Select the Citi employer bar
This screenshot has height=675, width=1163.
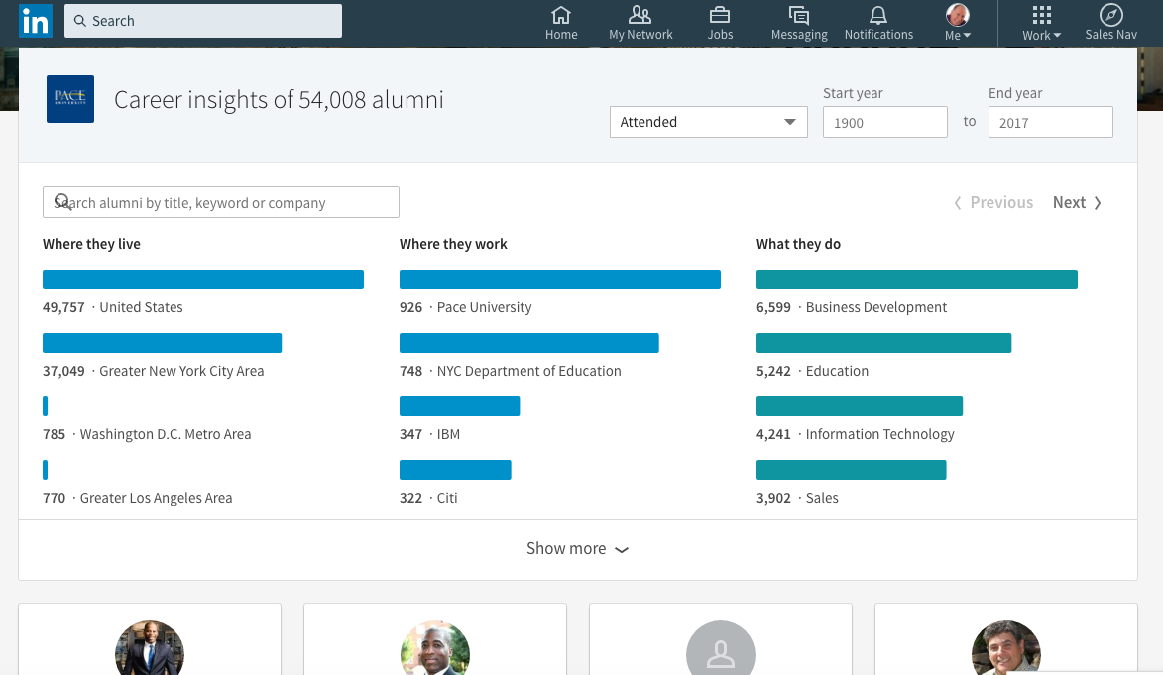click(455, 470)
